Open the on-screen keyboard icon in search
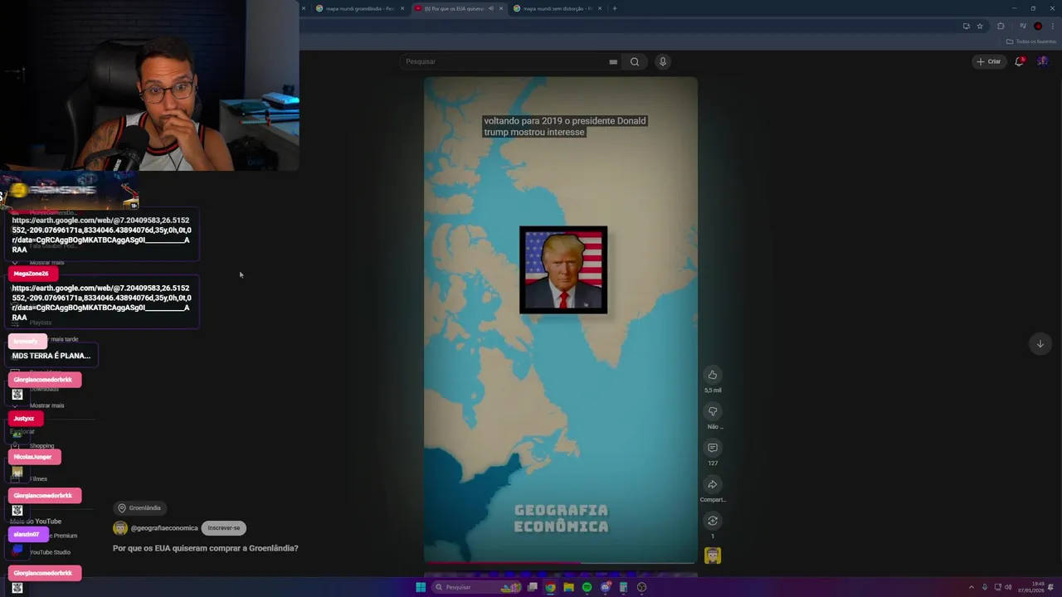The image size is (1062, 597). [613, 61]
